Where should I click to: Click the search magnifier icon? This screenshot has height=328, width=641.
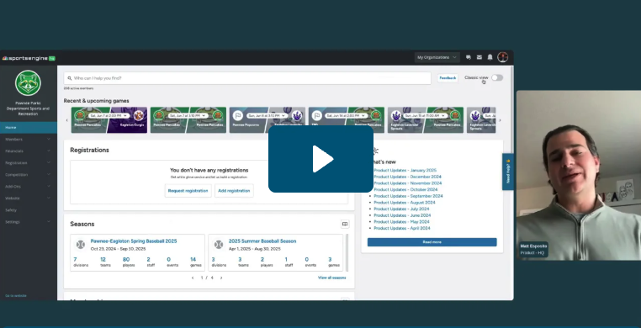tap(70, 78)
